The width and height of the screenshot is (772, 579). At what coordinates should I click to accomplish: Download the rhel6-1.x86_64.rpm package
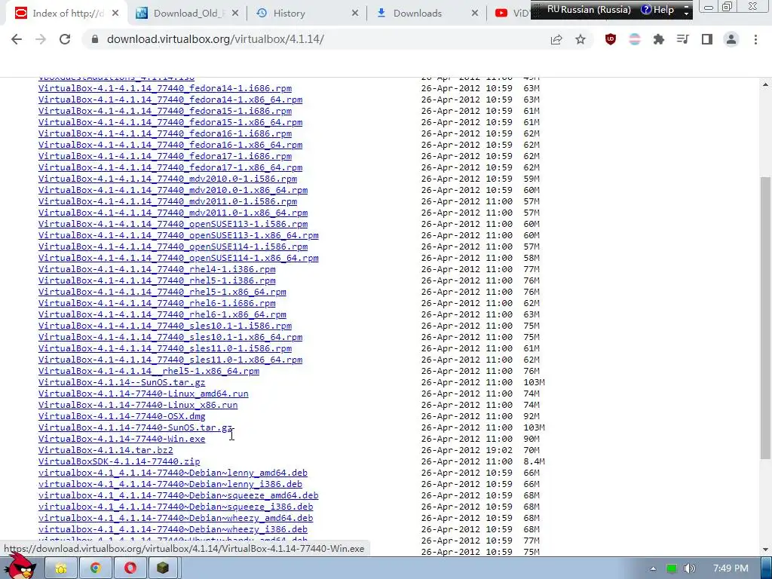point(163,314)
